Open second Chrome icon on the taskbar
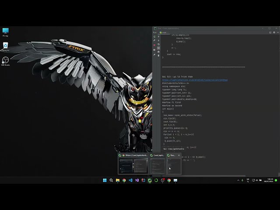280x210 pixels. click(169, 180)
